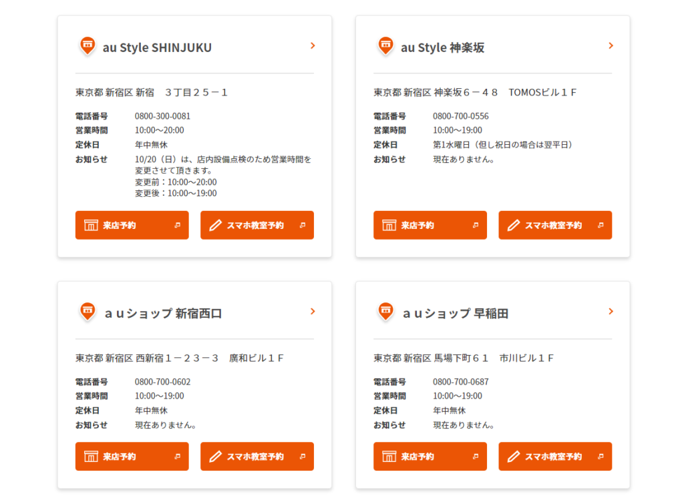The width and height of the screenshot is (684, 504).
Task: Click 来店予約 button for au Style SHINJUKU
Action: point(132,226)
